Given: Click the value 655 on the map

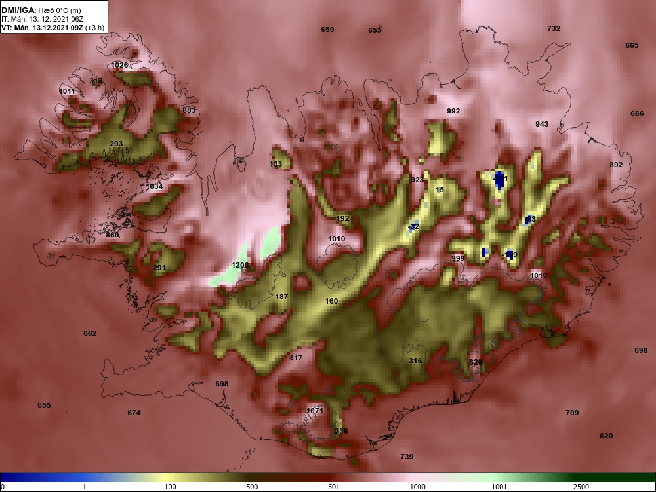Looking at the screenshot, I should (x=44, y=405).
